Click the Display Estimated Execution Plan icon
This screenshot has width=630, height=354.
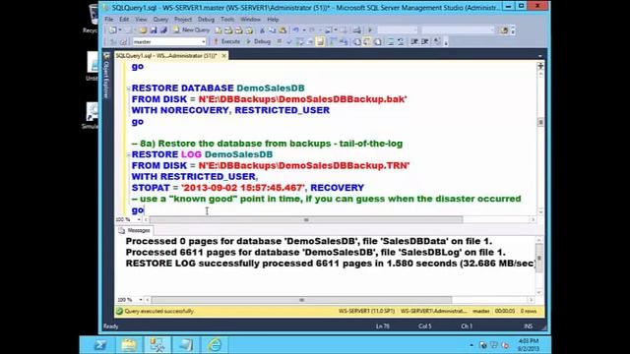pos(299,41)
